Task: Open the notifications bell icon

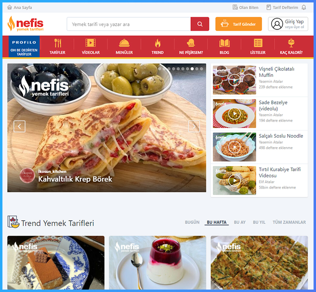Action: pyautogui.click(x=304, y=7)
